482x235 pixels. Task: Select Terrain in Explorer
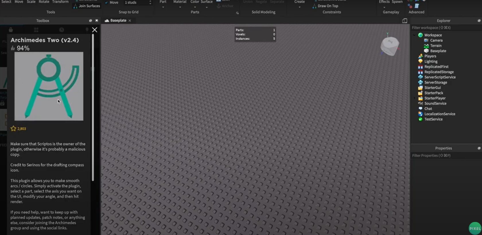[436, 46]
